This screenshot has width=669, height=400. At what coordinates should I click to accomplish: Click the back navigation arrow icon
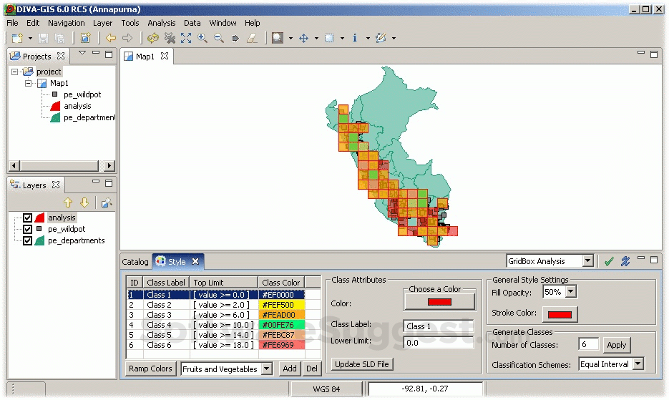click(x=111, y=38)
